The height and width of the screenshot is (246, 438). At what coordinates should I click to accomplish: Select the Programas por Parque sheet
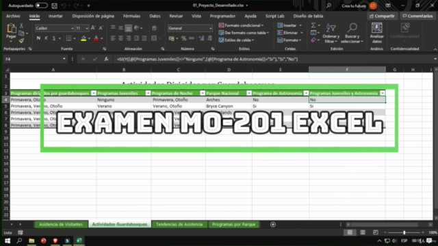click(233, 224)
